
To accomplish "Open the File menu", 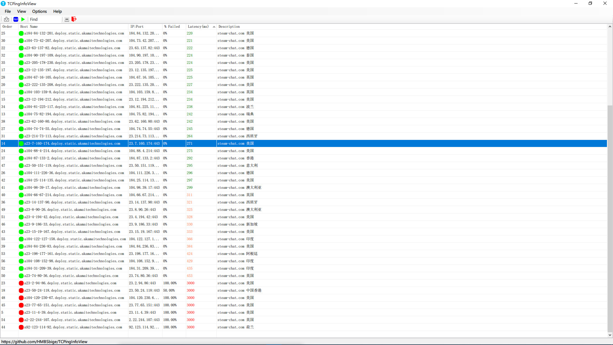I will point(8,11).
